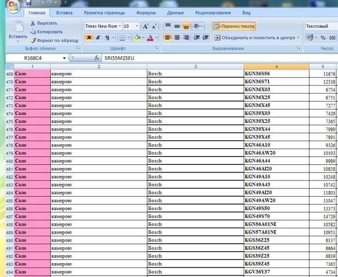338x277 pixels.
Task: Open Clipboard (Буфер обмена) dialog launcher
Action: [x=78, y=48]
